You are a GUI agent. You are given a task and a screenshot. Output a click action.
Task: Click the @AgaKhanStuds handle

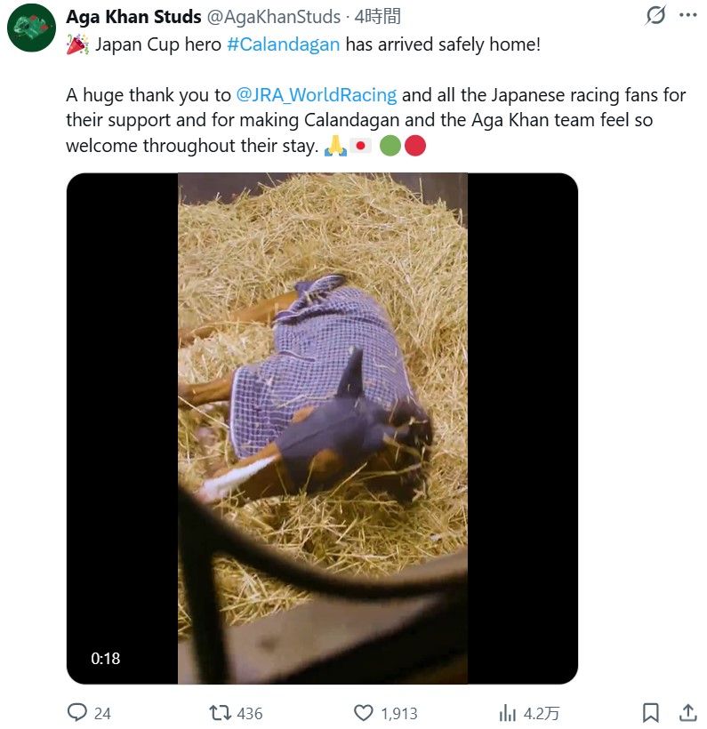274,17
